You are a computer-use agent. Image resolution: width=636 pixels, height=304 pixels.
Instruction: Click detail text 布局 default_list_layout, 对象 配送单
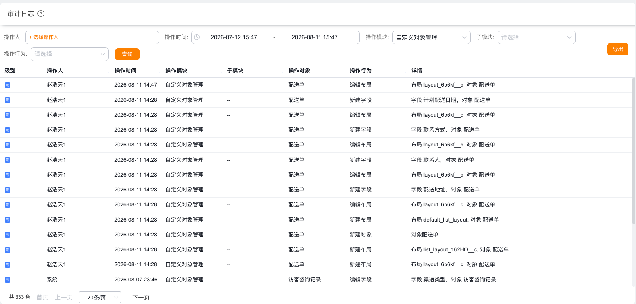[455, 220]
